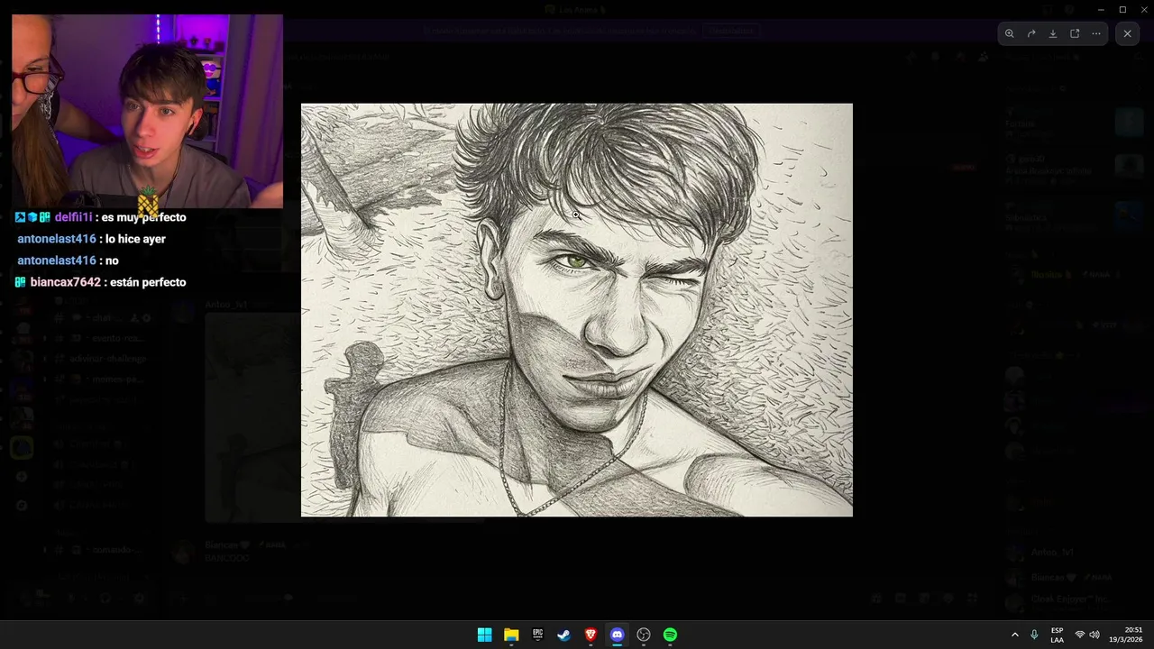This screenshot has width=1154, height=649.
Task: Open the clock showing 20:51
Action: pos(1126,635)
